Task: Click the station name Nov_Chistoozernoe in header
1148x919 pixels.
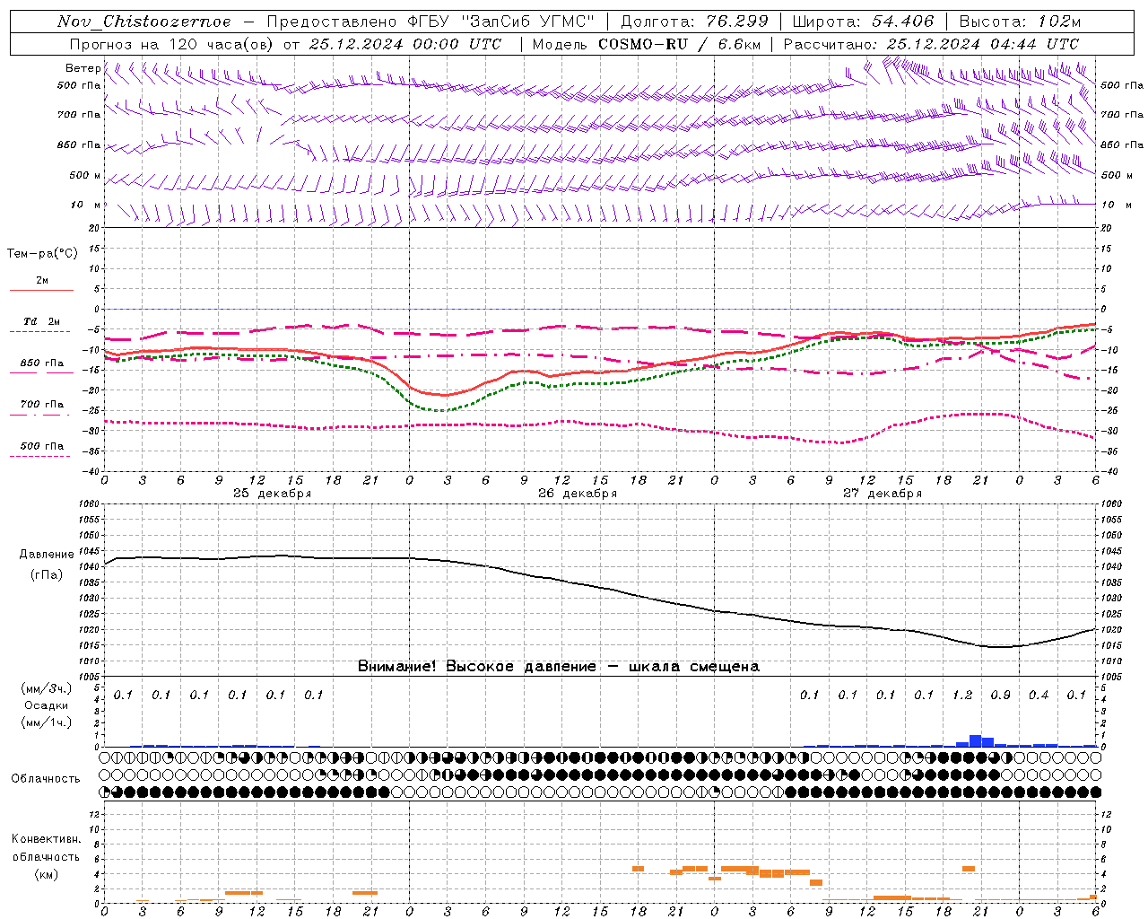Action: [143, 22]
